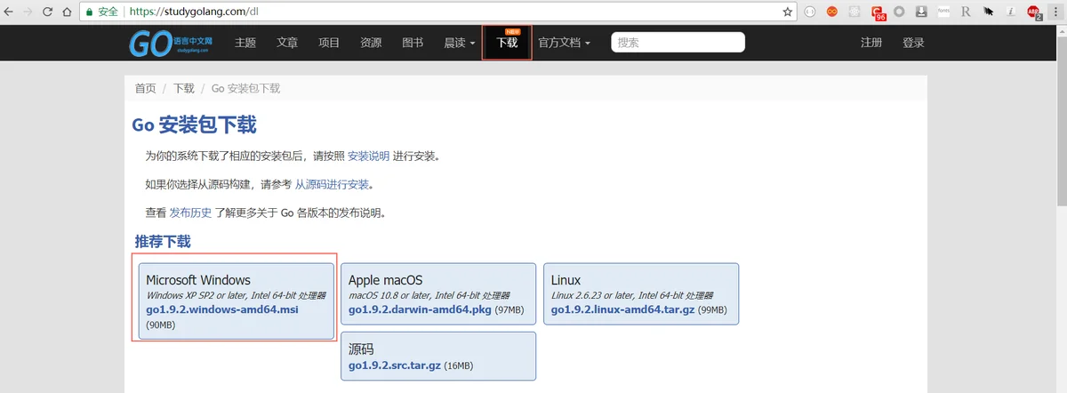Image resolution: width=1067 pixels, height=393 pixels.
Task: Click the 注册 register link
Action: pos(871,43)
